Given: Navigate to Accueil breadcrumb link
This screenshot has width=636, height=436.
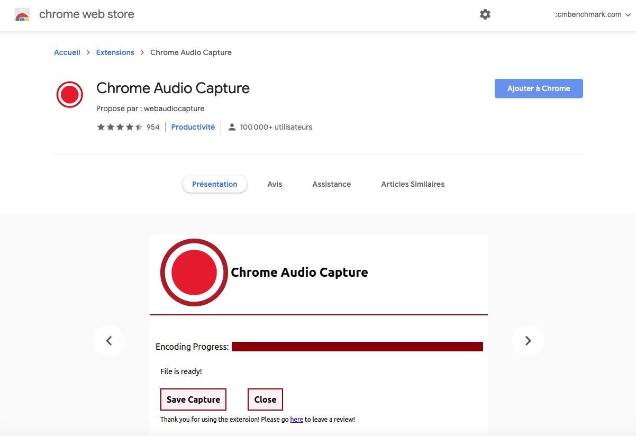Looking at the screenshot, I should 67,52.
